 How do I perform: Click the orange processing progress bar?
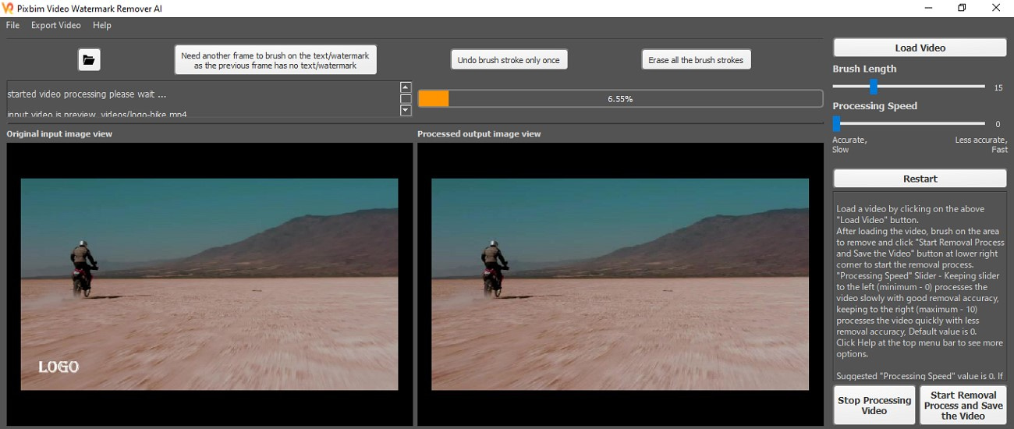coord(620,99)
